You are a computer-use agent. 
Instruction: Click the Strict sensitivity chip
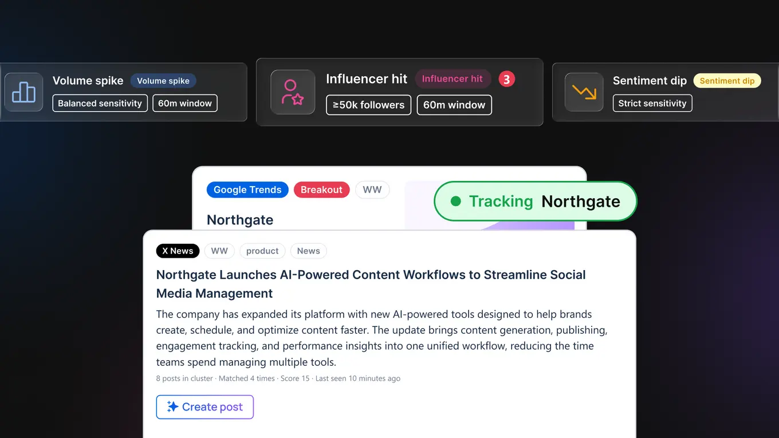(x=652, y=103)
